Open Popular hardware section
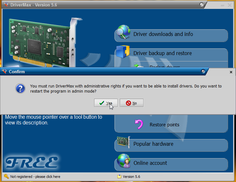This screenshot has width=236, height=182. tap(153, 144)
